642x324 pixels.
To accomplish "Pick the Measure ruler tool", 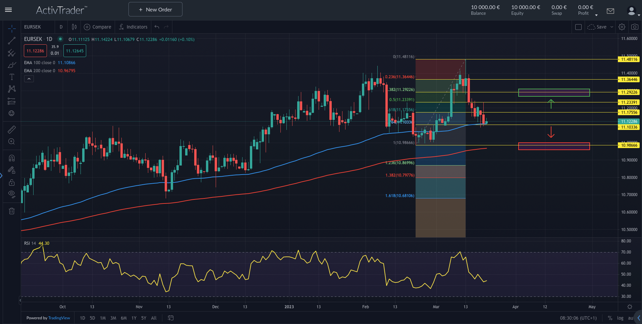I will coord(12,130).
